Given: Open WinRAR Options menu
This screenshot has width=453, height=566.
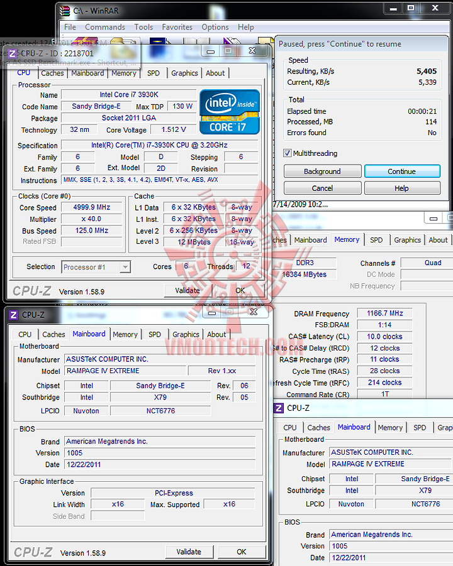Looking at the screenshot, I should [x=215, y=27].
